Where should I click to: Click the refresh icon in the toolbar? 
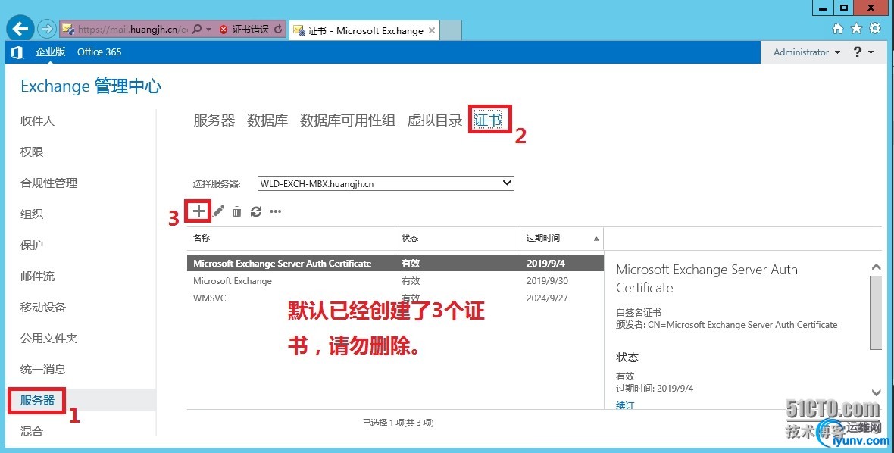(256, 211)
